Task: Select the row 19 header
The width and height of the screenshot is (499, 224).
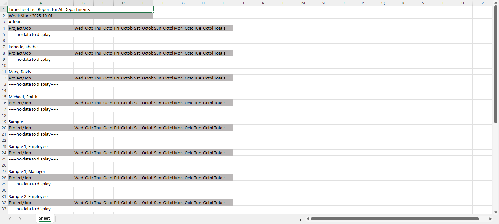Action: click(x=4, y=122)
